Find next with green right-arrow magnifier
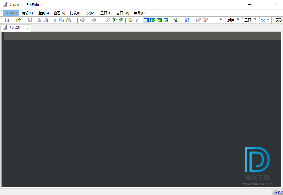 coord(121,20)
